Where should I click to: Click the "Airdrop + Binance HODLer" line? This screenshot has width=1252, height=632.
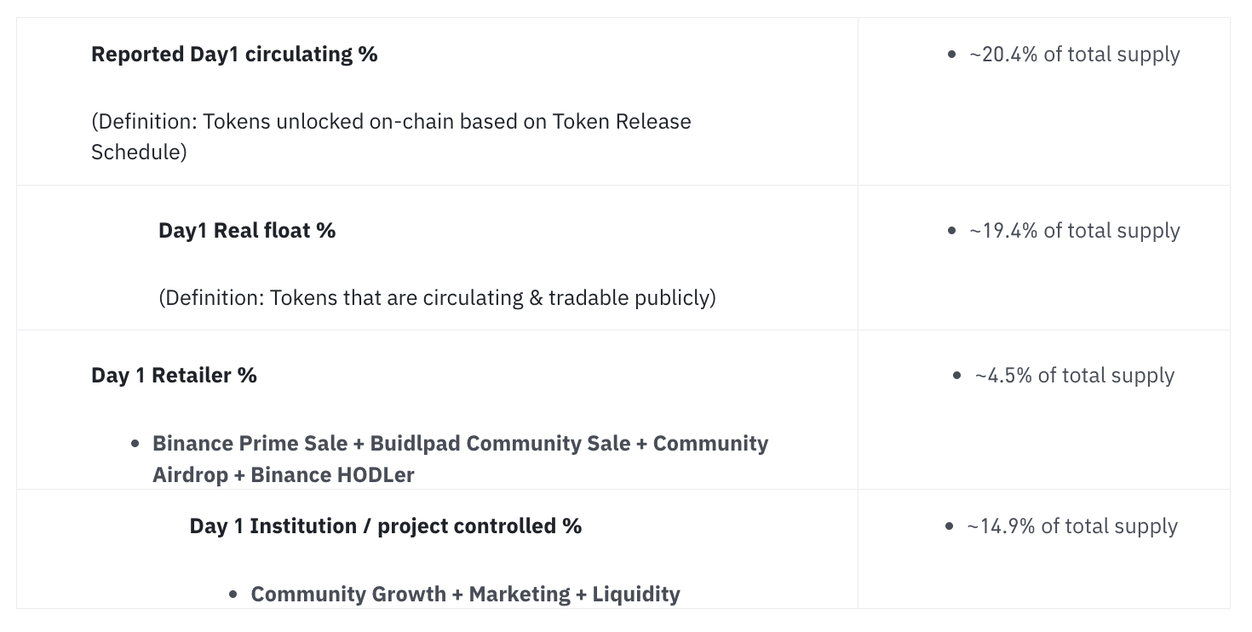283,475
